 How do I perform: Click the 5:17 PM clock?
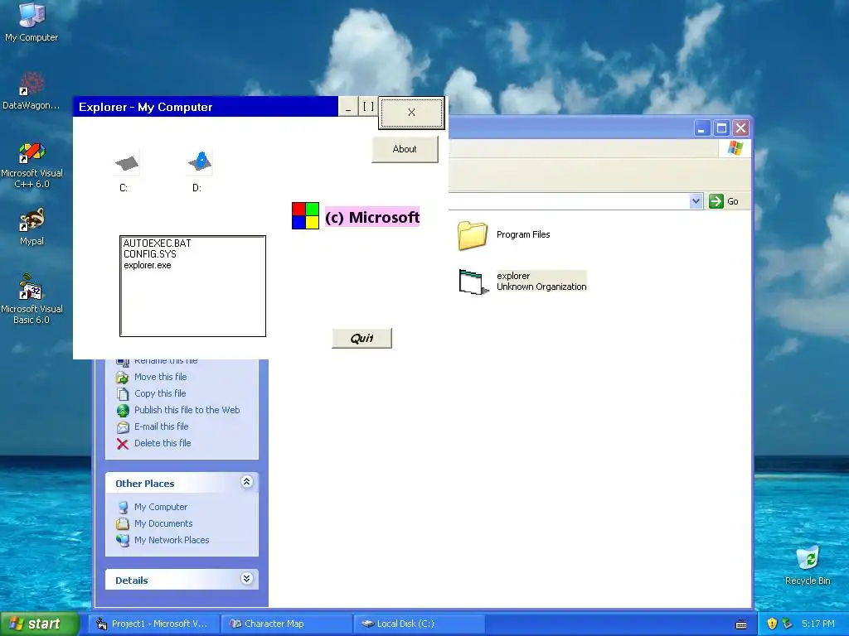tap(818, 624)
